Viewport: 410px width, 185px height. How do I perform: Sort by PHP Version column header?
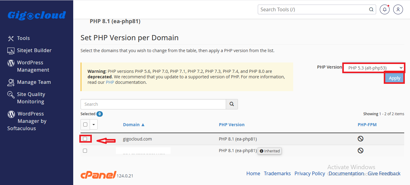coord(232,125)
